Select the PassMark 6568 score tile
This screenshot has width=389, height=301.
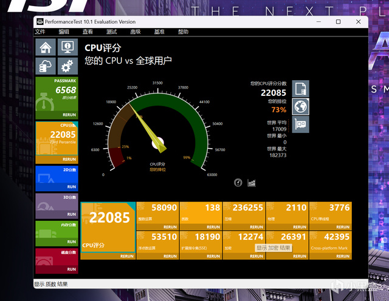(x=57, y=94)
